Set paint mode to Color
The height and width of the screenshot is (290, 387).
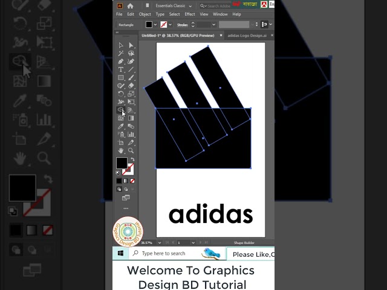[119, 181]
